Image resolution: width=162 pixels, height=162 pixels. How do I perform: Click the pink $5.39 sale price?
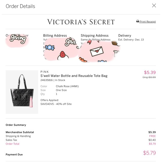(150, 73)
